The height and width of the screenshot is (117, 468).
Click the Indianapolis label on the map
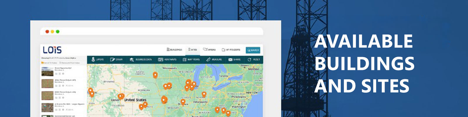coord(201,102)
